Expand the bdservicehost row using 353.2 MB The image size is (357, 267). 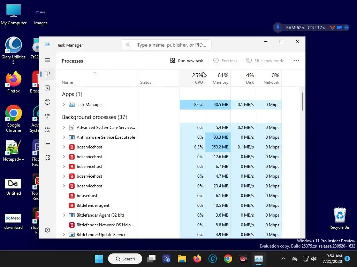(x=64, y=147)
